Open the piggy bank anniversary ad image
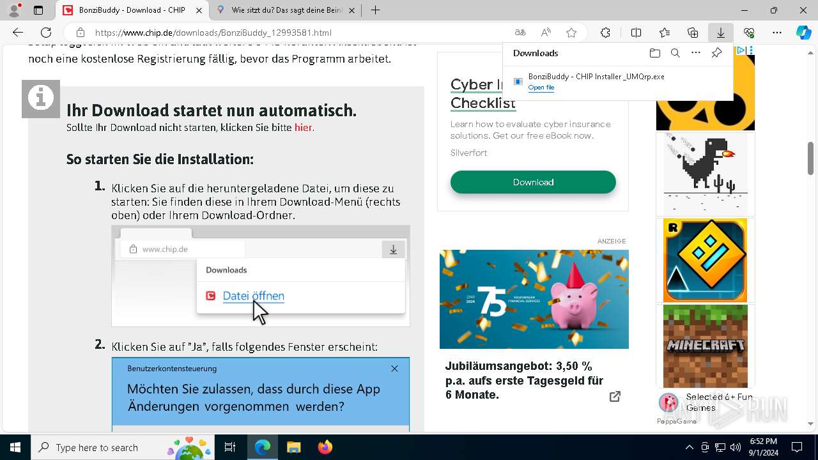This screenshot has width=818, height=460. [534, 299]
